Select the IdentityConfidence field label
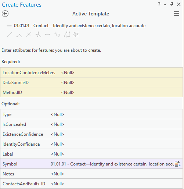This screenshot has width=184, height=189. coord(21,144)
